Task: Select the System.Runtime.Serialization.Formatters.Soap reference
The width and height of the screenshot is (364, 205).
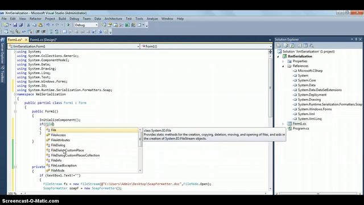Action: point(330,104)
